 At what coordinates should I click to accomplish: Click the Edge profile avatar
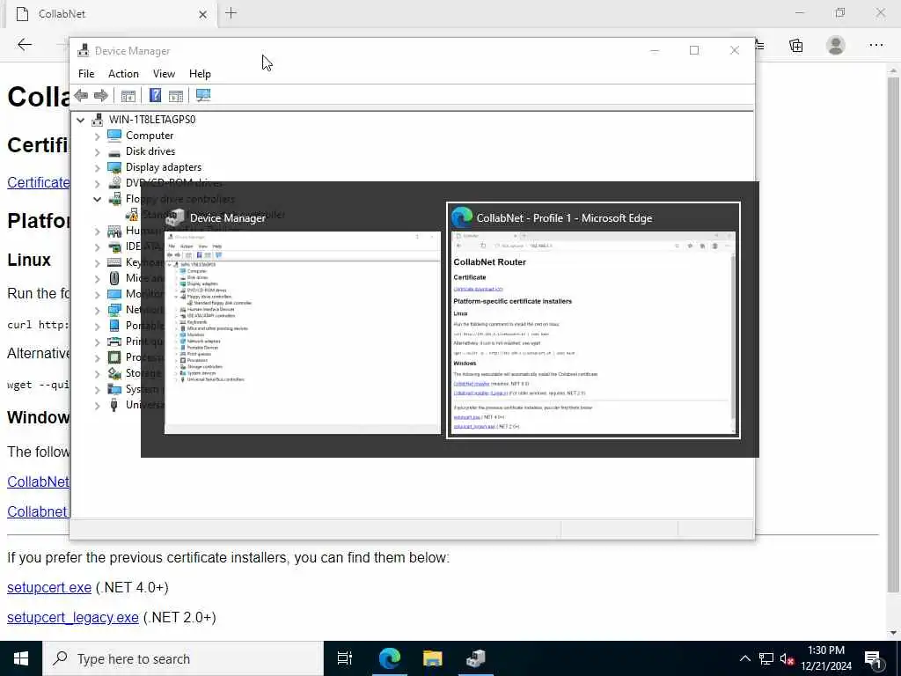836,46
